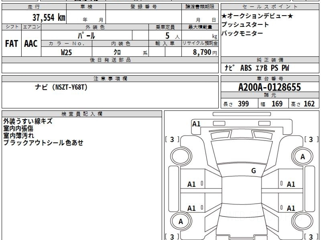Select the lower-left wheel circle marked A
The height and width of the screenshot is (240, 321).
coord(181,221)
